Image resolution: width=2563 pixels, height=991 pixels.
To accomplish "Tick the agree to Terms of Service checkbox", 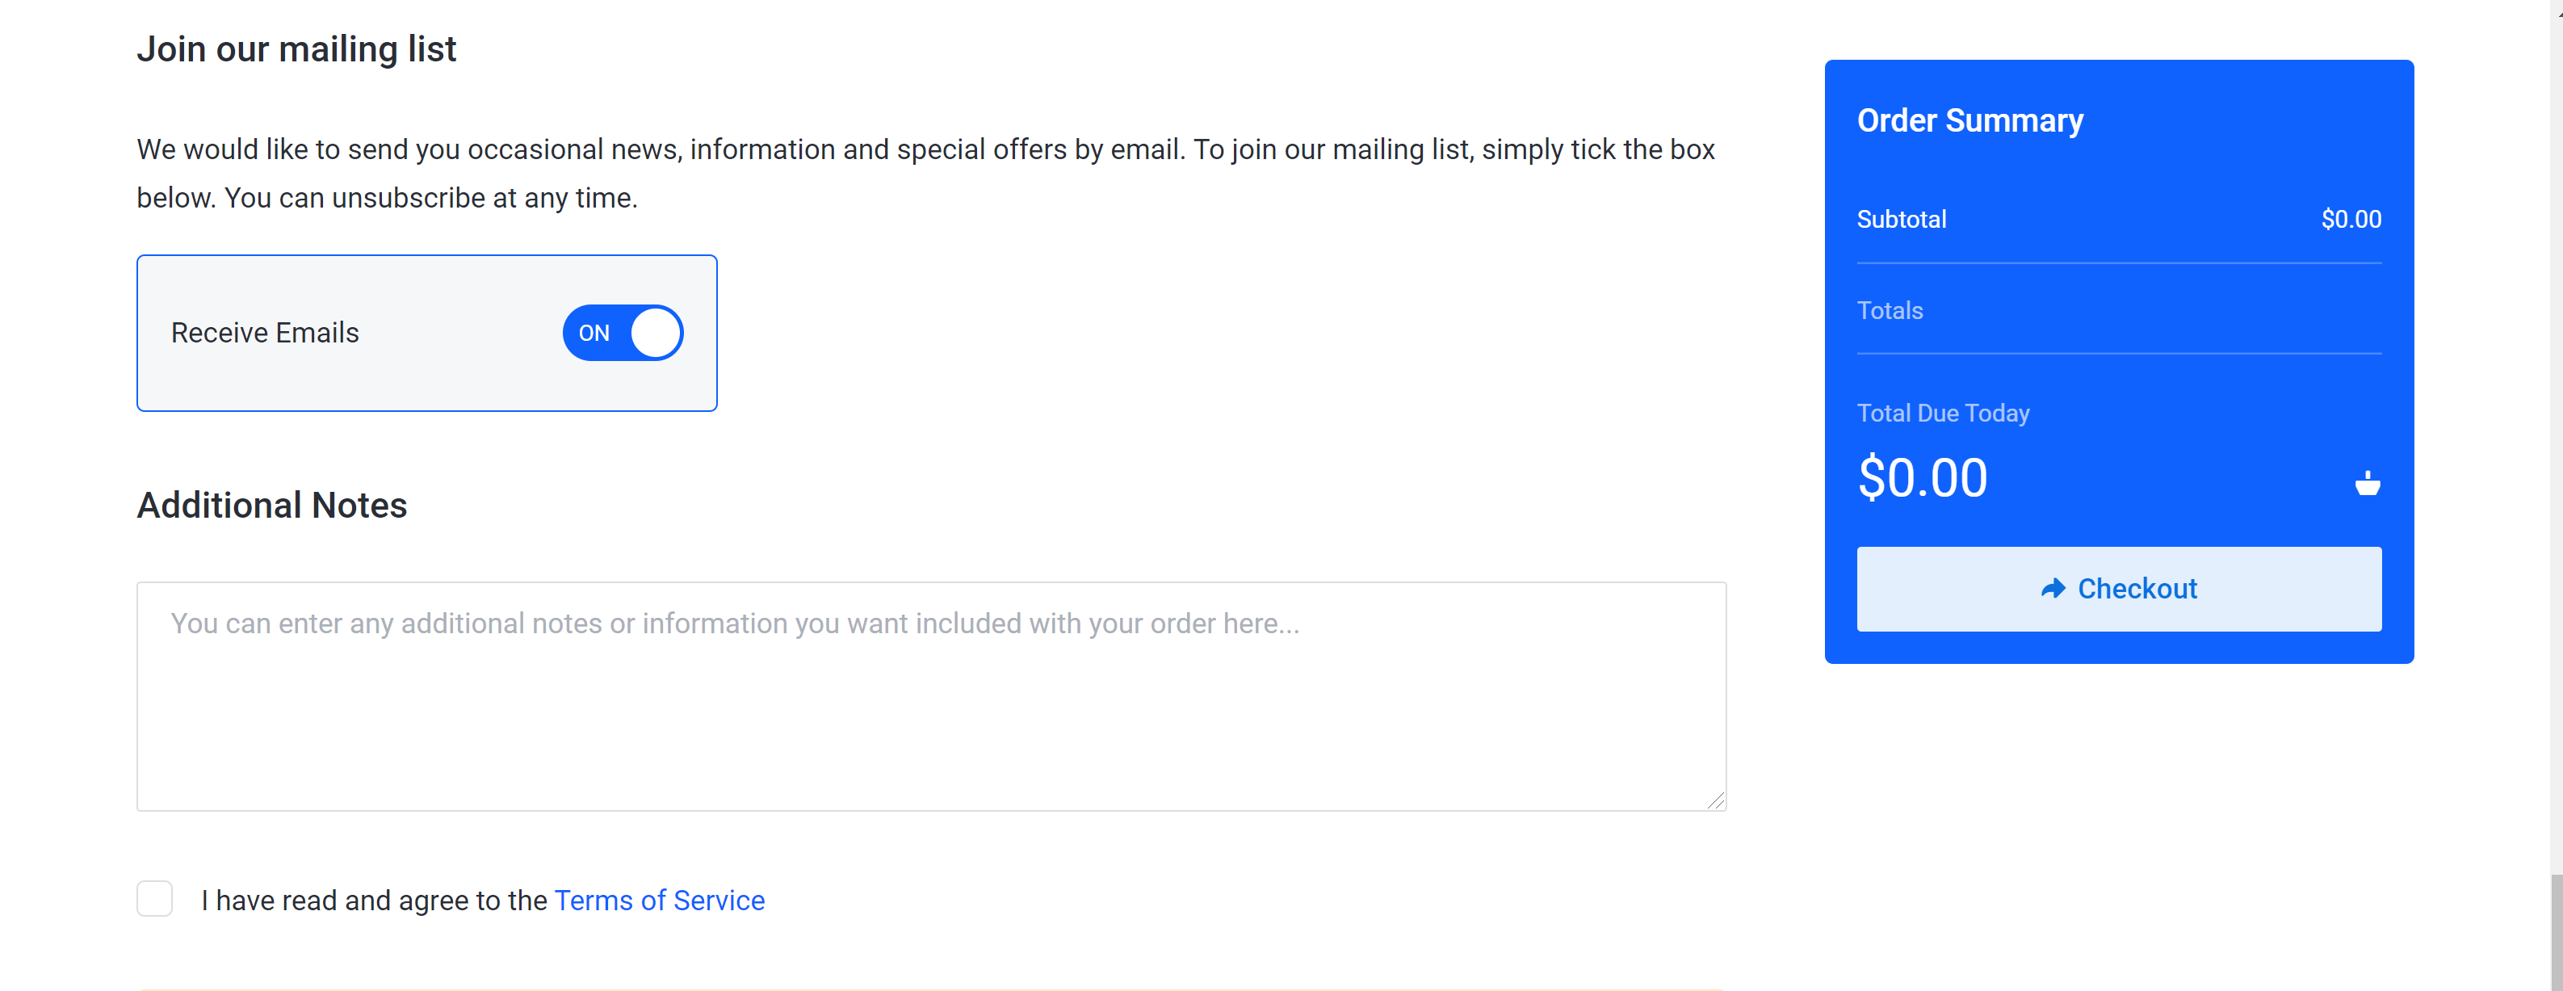I will pyautogui.click(x=154, y=898).
